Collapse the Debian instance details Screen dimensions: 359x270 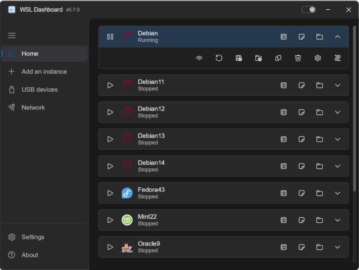click(337, 36)
